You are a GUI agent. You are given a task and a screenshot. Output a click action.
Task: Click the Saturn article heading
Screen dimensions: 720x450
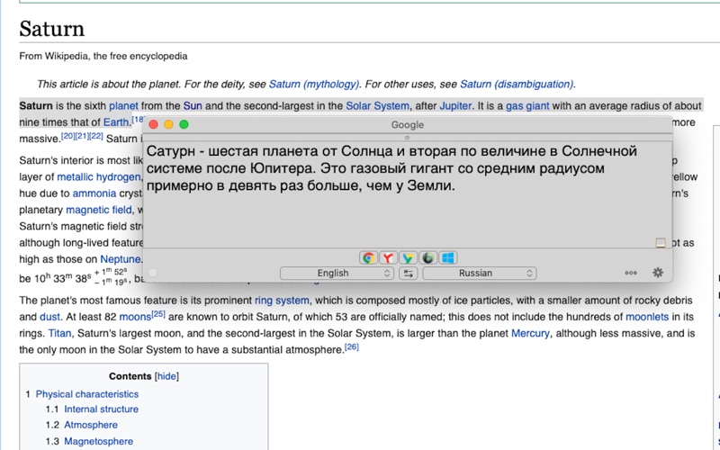[52, 29]
